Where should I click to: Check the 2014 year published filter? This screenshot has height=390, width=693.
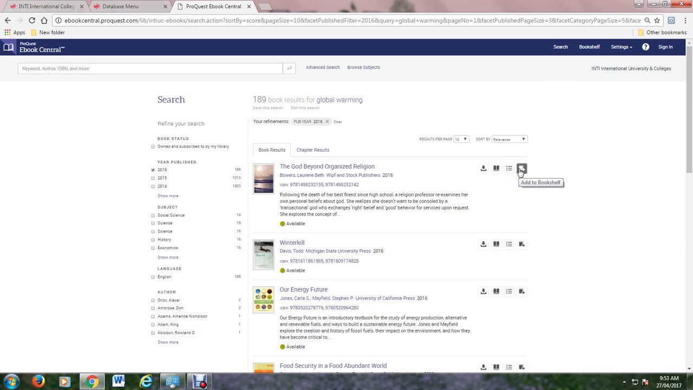click(153, 186)
